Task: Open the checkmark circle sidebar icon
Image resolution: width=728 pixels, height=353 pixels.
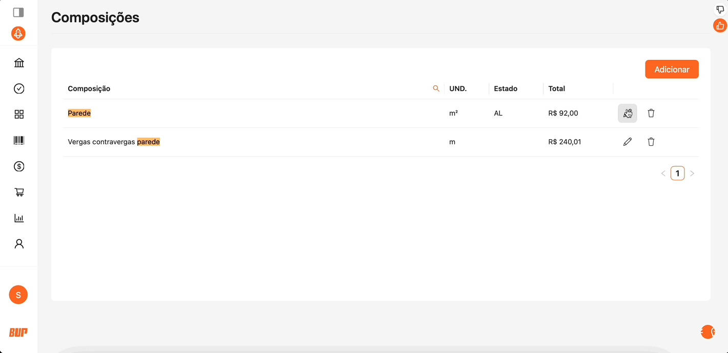Action: 19,89
